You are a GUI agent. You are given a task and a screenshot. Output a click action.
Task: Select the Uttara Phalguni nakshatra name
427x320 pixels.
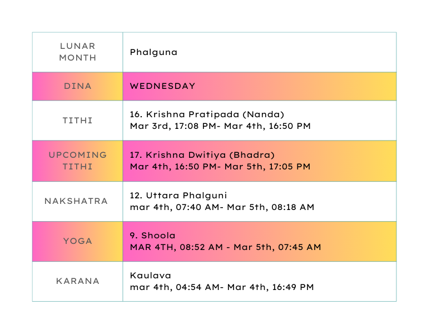click(x=178, y=195)
